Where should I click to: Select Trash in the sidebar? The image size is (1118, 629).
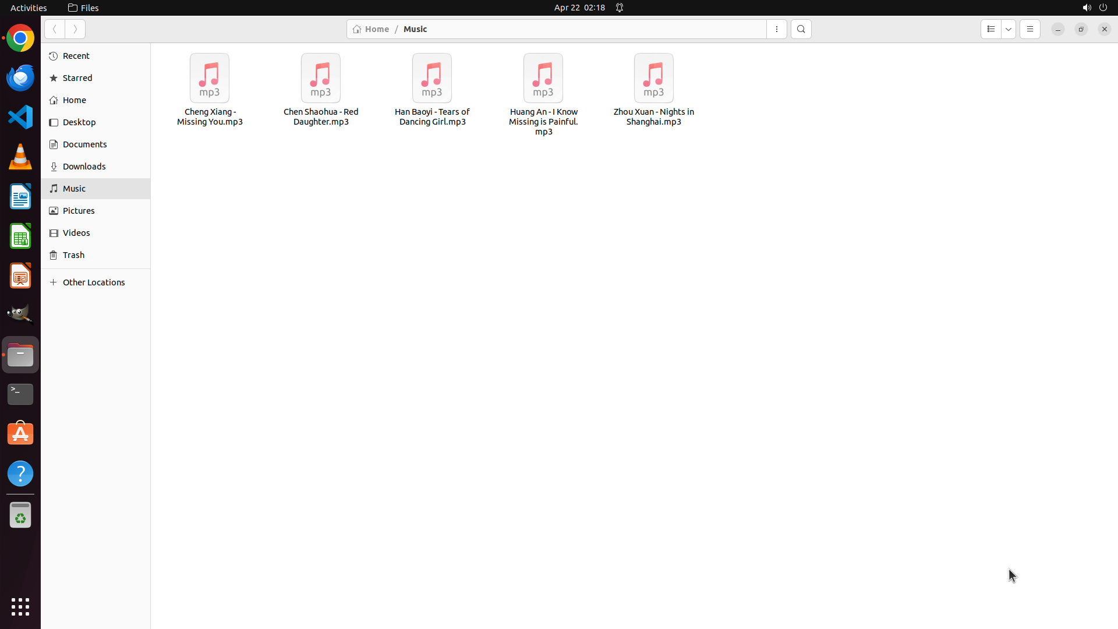[x=73, y=255]
